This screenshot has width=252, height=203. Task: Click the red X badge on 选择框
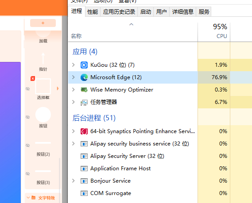click(33, 79)
